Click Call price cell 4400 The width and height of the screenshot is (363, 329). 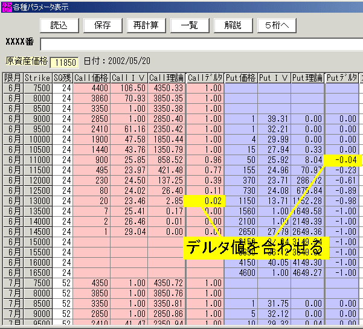click(92, 88)
